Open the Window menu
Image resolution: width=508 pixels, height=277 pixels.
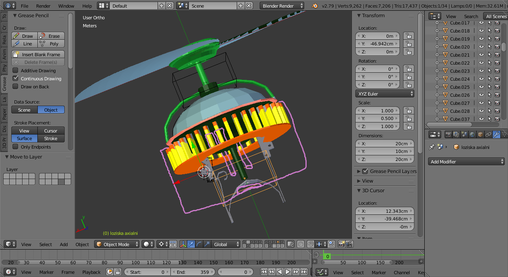click(x=66, y=6)
